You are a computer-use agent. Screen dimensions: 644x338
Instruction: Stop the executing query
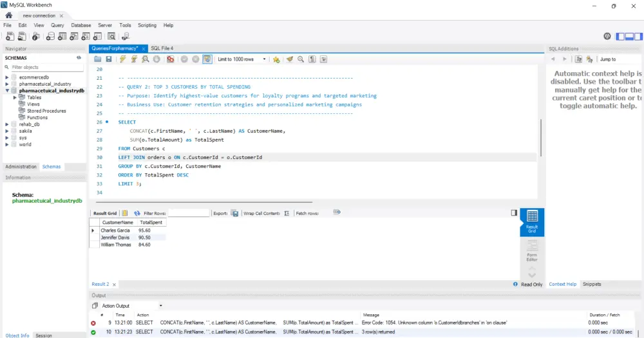156,59
